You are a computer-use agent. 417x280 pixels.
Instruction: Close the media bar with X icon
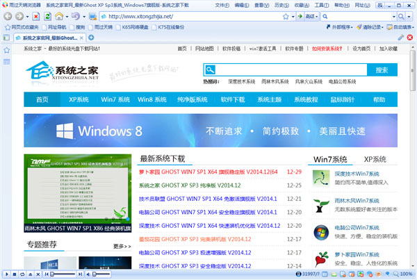point(38,274)
